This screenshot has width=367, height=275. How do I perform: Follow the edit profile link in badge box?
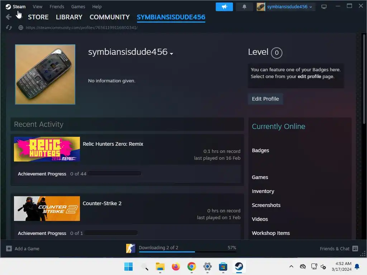309,77
